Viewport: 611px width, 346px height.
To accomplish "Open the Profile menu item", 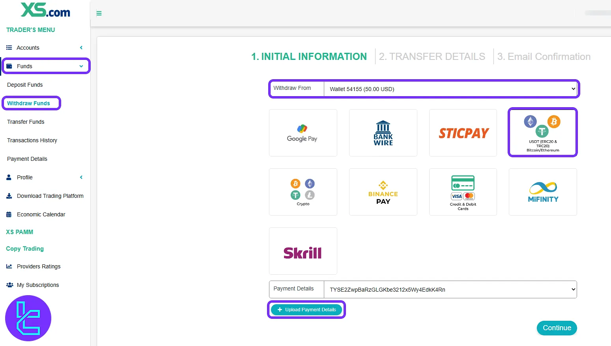I will click(x=25, y=177).
